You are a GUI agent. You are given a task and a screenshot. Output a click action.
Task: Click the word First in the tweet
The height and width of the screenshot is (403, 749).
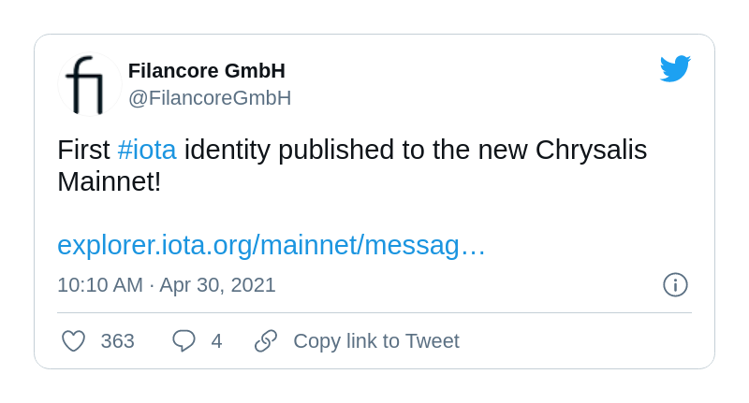[83, 150]
